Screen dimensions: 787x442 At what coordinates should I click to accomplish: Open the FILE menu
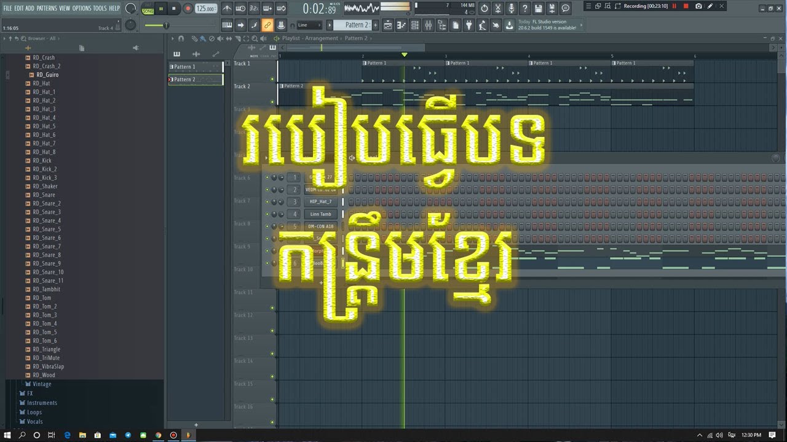(7, 9)
